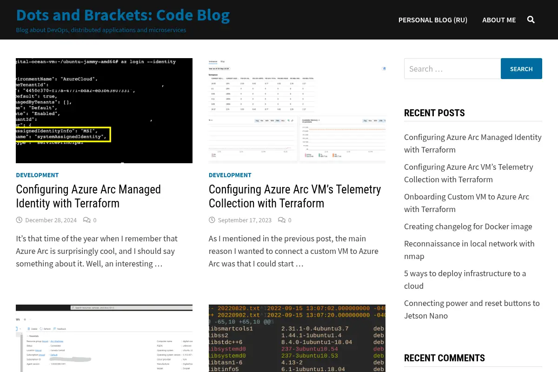
Task: Open Development category above Managed Identity post
Action: 37,175
